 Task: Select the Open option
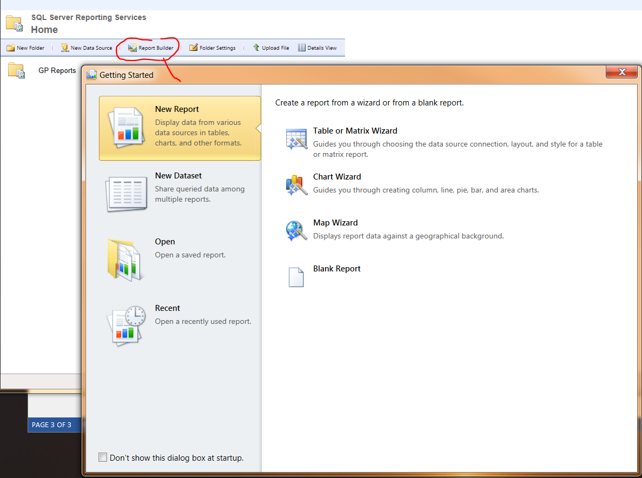[x=180, y=260]
